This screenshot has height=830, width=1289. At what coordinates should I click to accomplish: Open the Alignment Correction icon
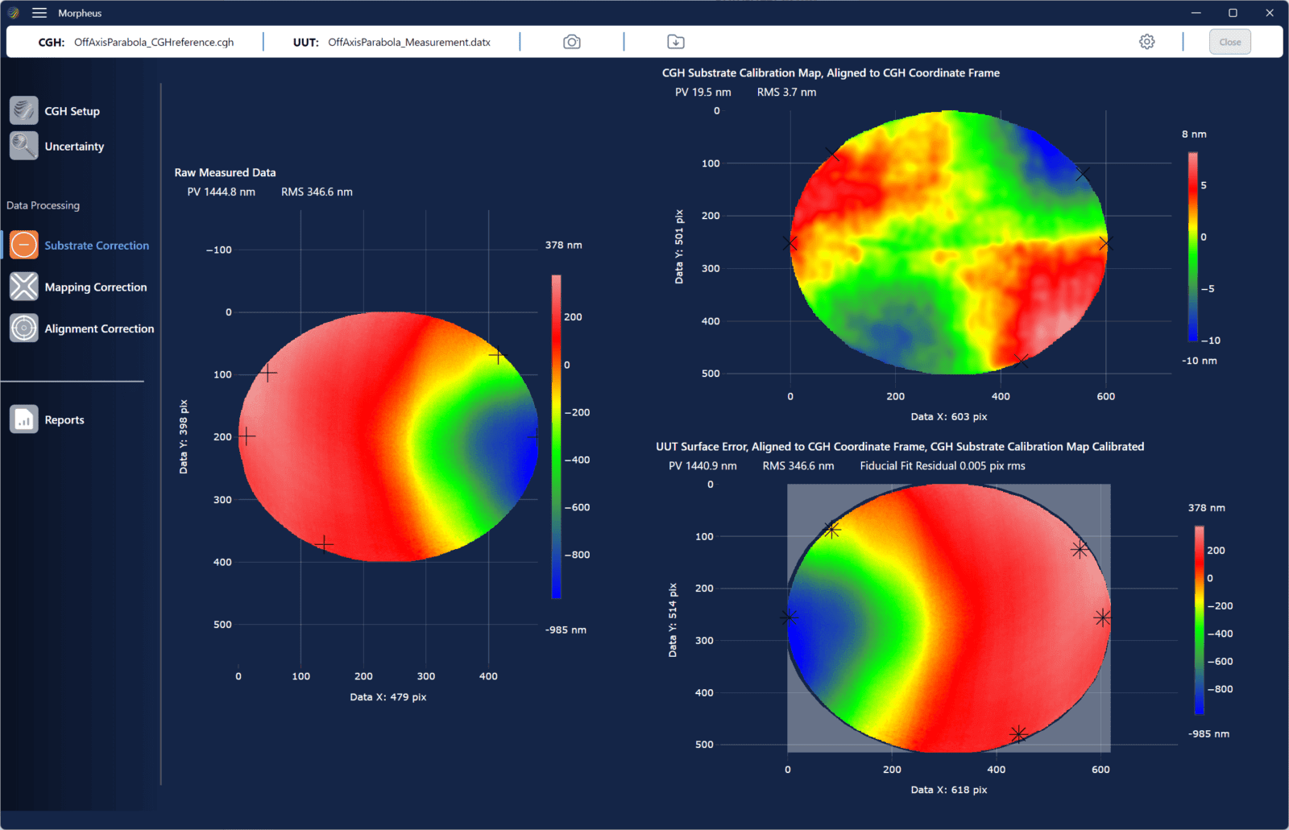tap(24, 328)
